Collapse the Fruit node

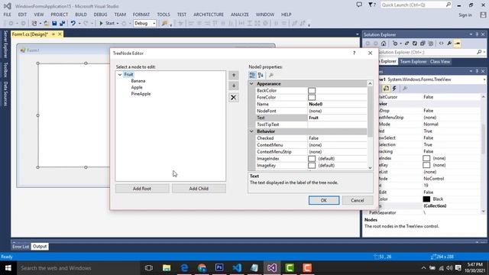coord(120,75)
